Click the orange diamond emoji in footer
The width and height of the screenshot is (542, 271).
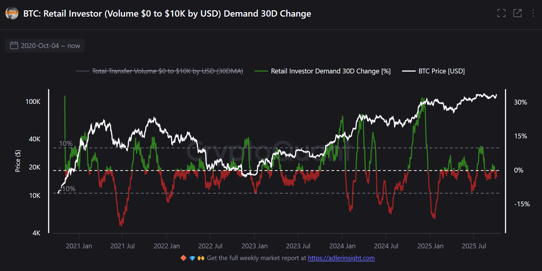(183, 258)
